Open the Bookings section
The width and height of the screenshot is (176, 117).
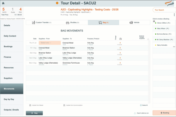[12, 46]
